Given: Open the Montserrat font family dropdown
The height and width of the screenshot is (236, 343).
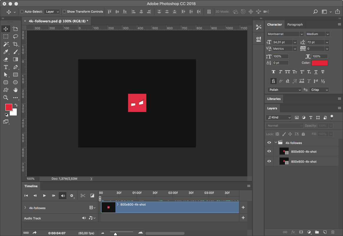Looking at the screenshot, I should point(285,34).
